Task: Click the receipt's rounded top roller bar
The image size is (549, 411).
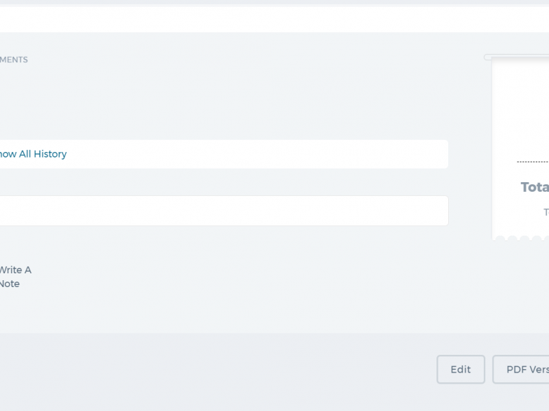Action: 517,57
